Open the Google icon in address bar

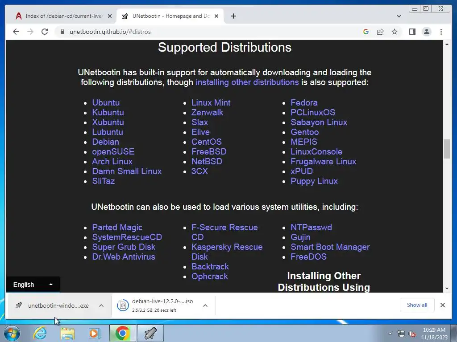[x=366, y=32]
